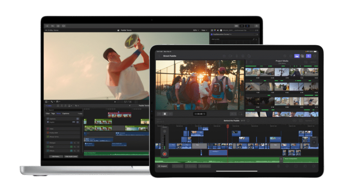Click the info icon next to Behind the Paddle

248,121
